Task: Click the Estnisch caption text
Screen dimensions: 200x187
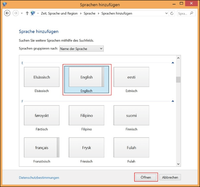Action: coord(131,91)
